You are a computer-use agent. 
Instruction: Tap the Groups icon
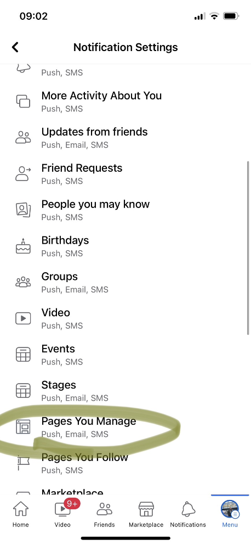[23, 282]
